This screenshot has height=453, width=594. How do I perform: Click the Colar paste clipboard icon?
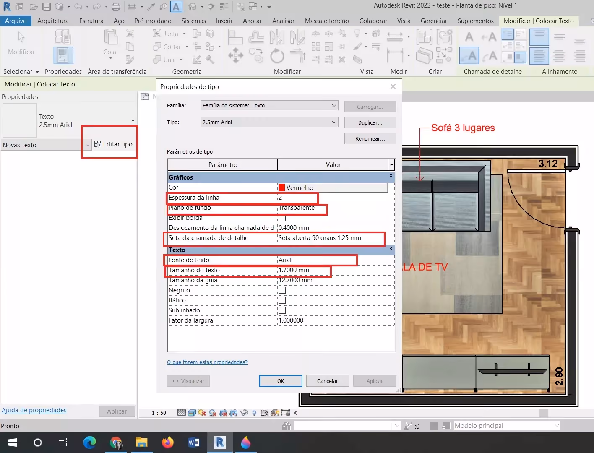pos(111,37)
